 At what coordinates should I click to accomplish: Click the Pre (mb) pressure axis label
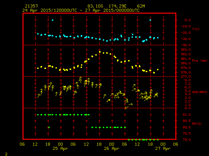click(200, 61)
